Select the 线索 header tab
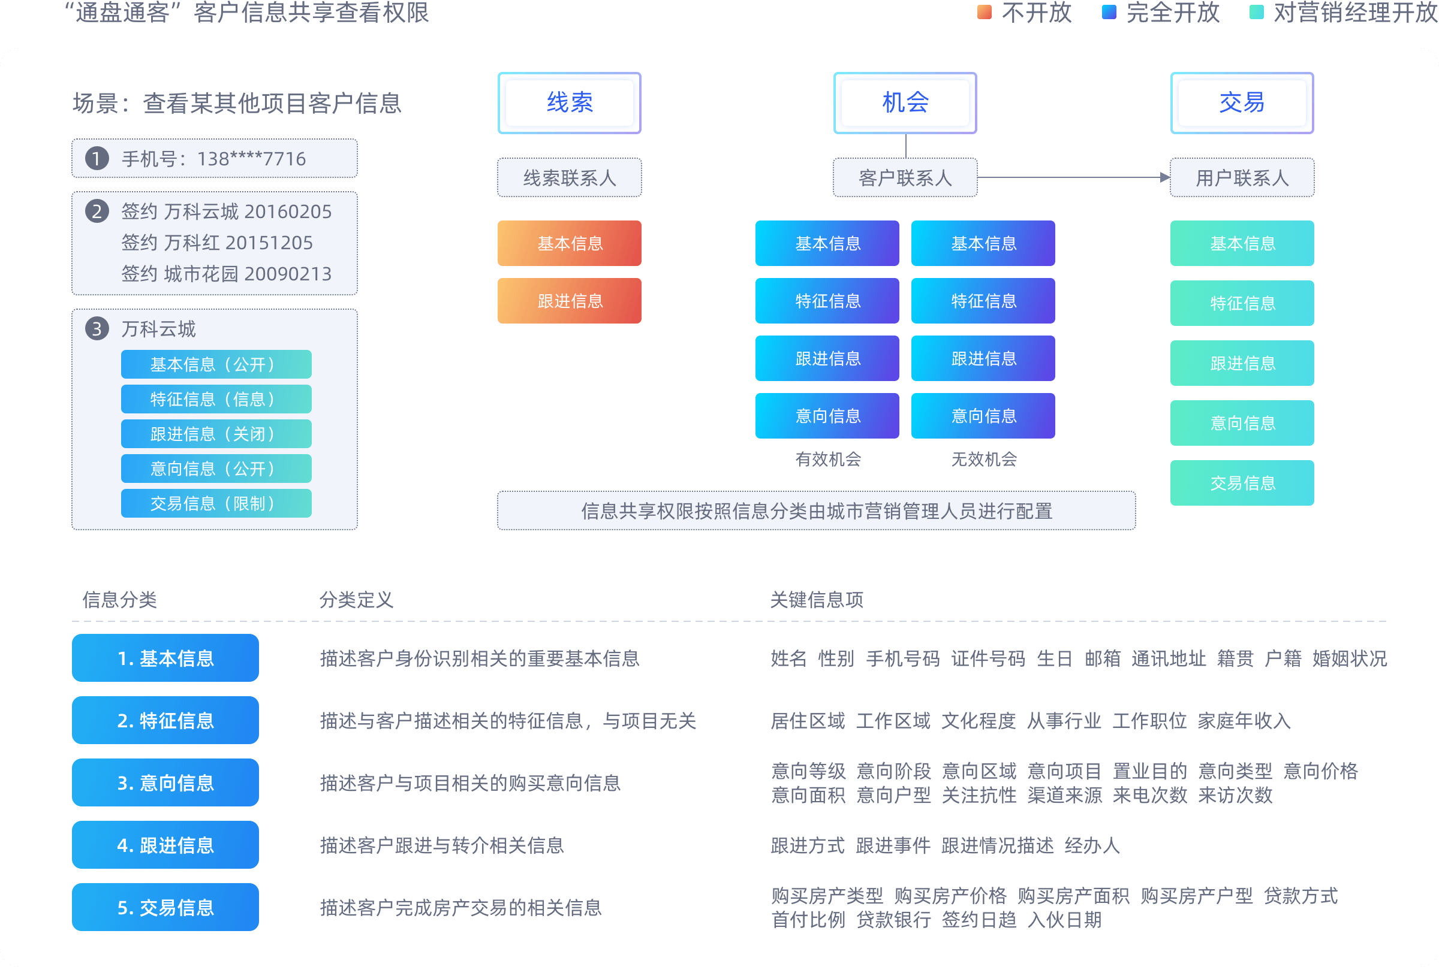Image resolution: width=1439 pixels, height=967 pixels. point(569,103)
